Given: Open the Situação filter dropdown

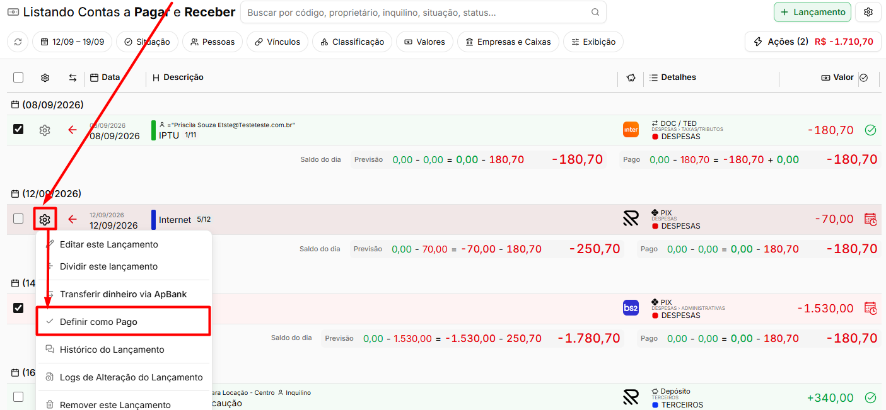Looking at the screenshot, I should point(147,42).
